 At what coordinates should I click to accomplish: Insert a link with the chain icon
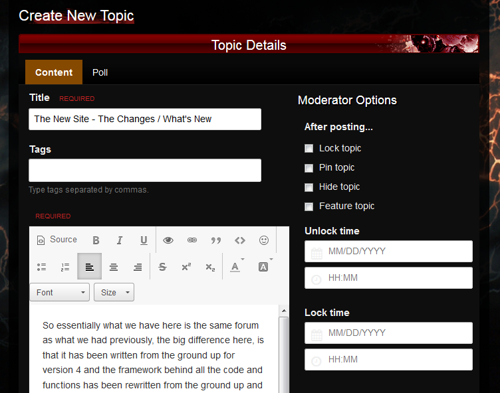coord(192,240)
